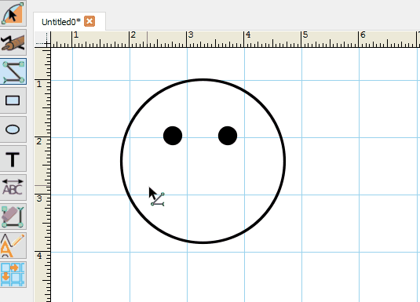Switch to the Untitled0* tab
Image resolution: width=420 pixels, height=302 pixels.
[x=61, y=22]
